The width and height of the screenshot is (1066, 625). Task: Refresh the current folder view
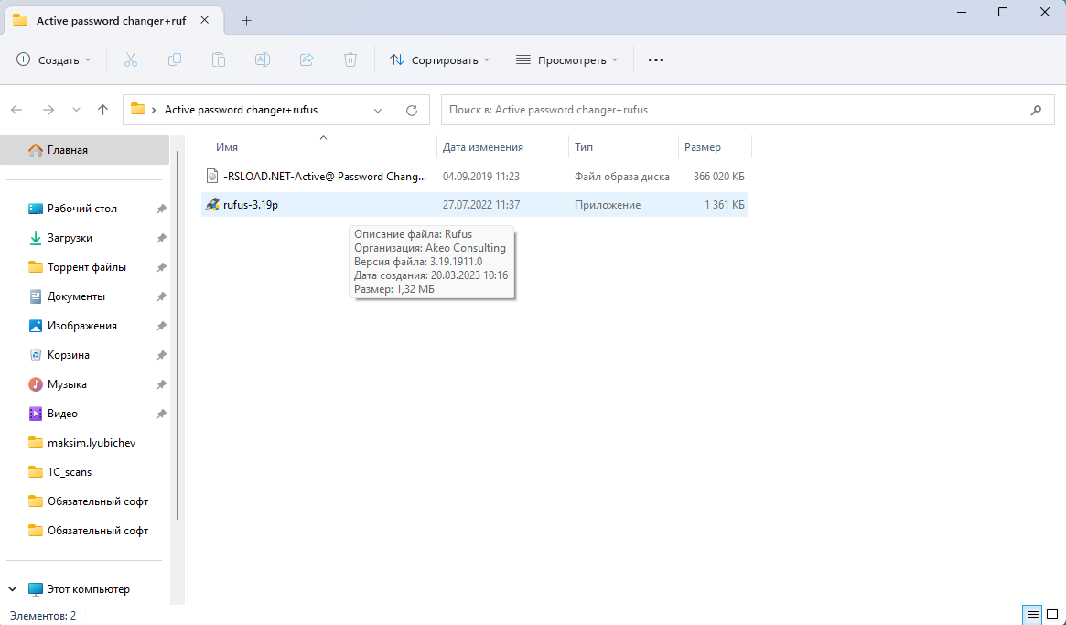pos(412,110)
